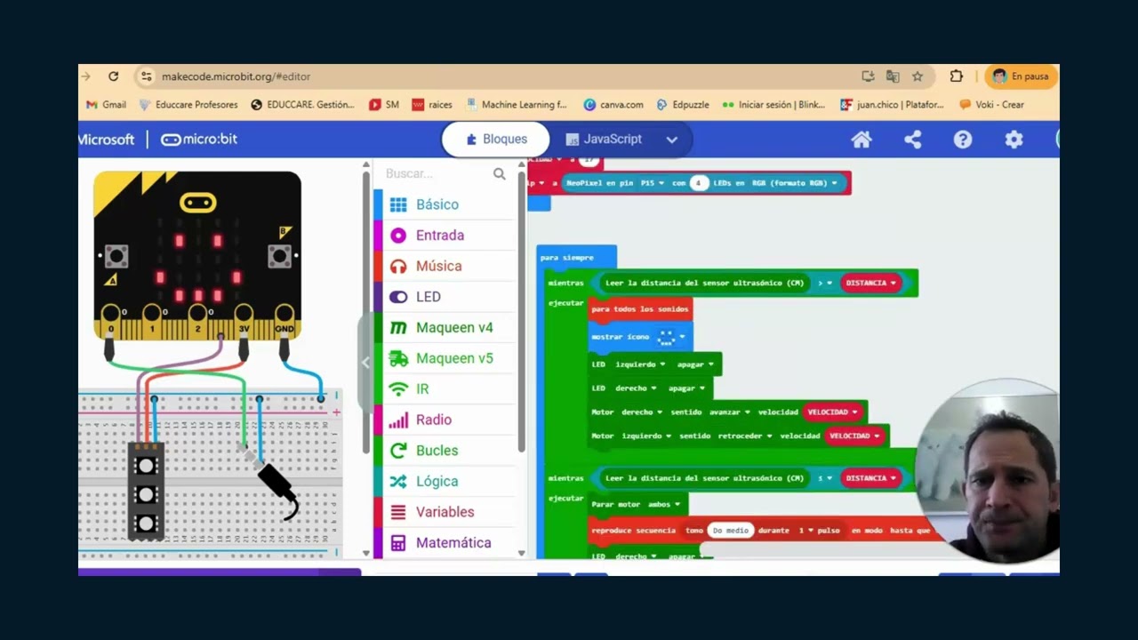
Task: Open the Voki - Crear bookmark
Action: [992, 105]
